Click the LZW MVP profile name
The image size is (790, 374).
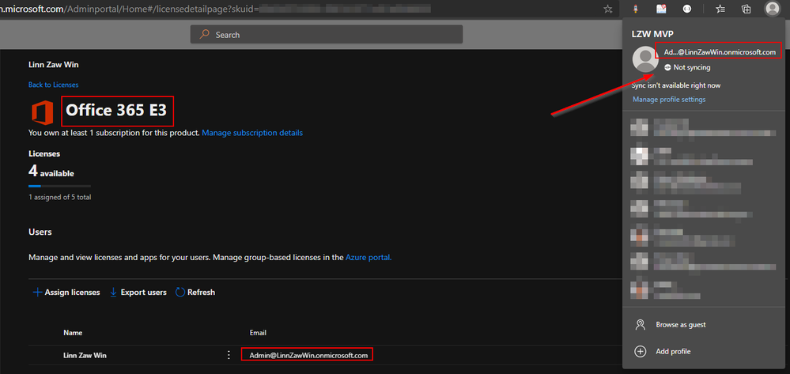coord(652,33)
